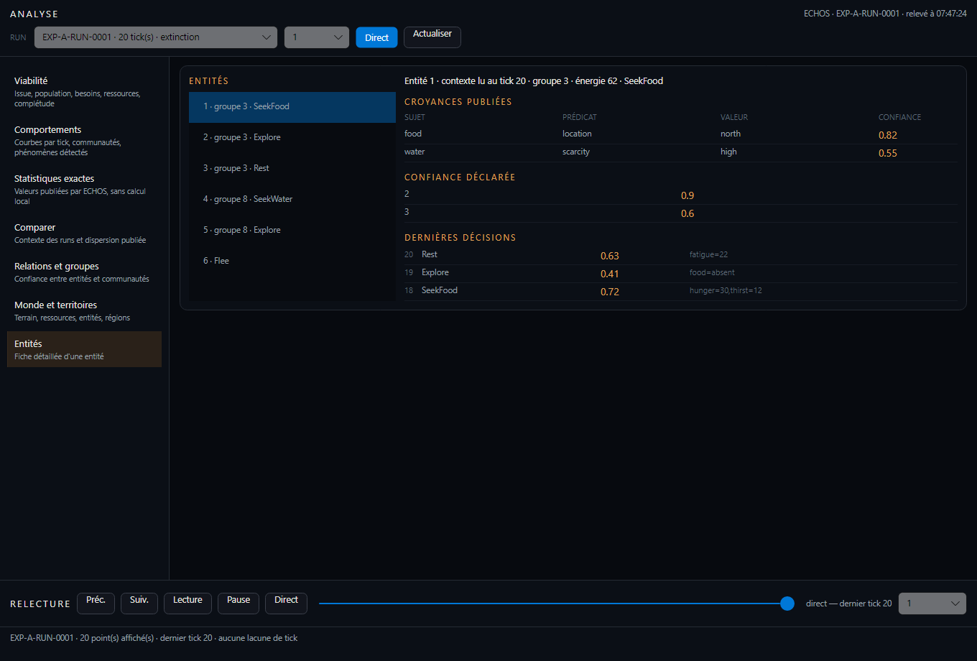Click the SeekFood decision at tick 18
Viewport: 977px width, 661px height.
tap(440, 291)
